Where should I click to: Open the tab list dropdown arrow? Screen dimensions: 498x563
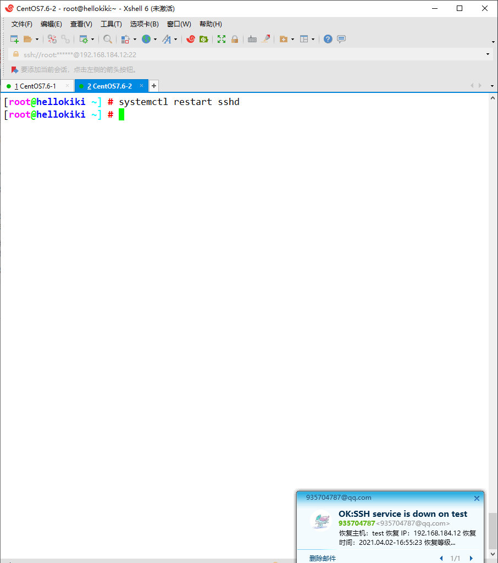tap(492, 86)
